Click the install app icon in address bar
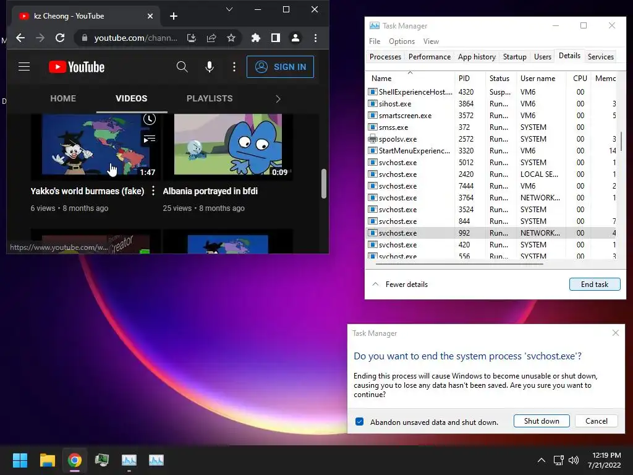 point(192,38)
